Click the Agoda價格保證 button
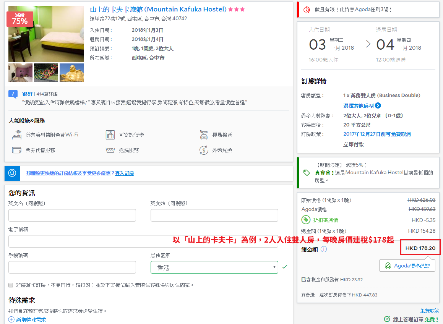Image resolution: width=443 pixels, height=324 pixels. [407, 266]
